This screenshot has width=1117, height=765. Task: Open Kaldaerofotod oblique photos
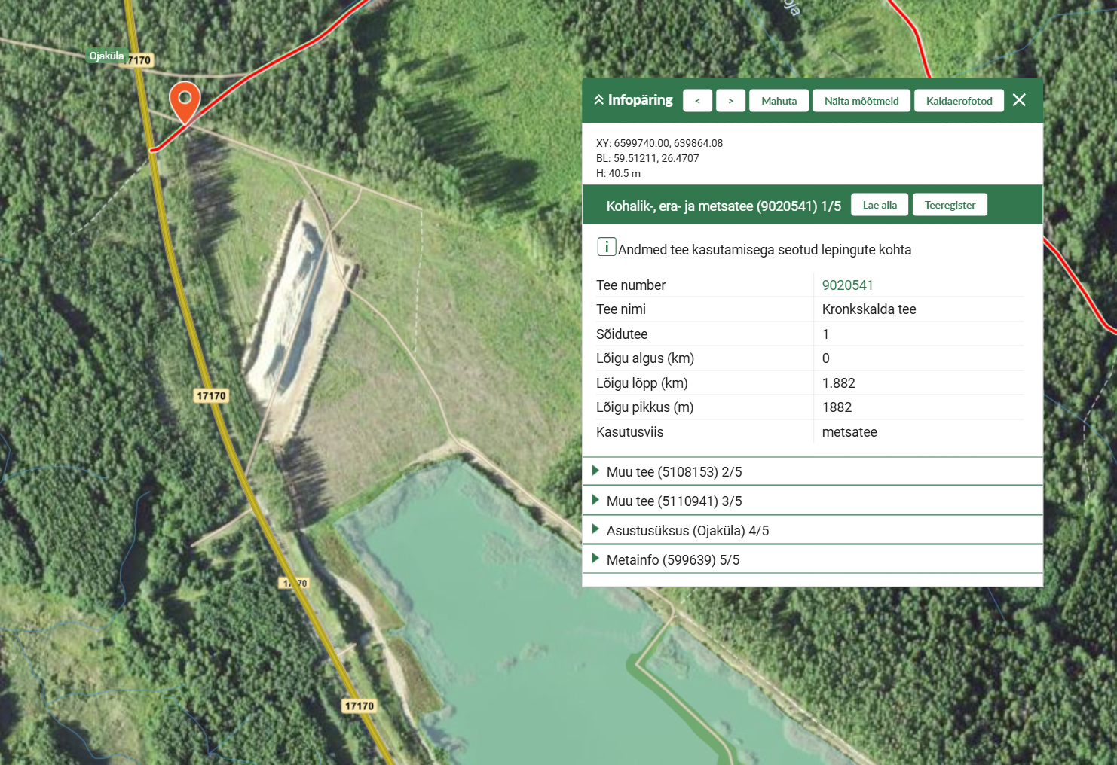coord(959,101)
